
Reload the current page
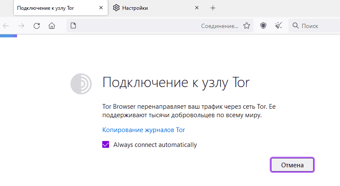click(x=37, y=26)
